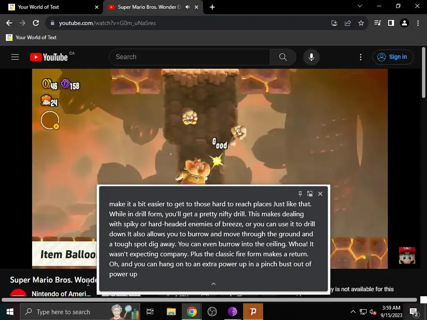Screen dimensions: 427x320
Task: Toggle the browser side panel
Action: pyautogui.click(x=391, y=23)
